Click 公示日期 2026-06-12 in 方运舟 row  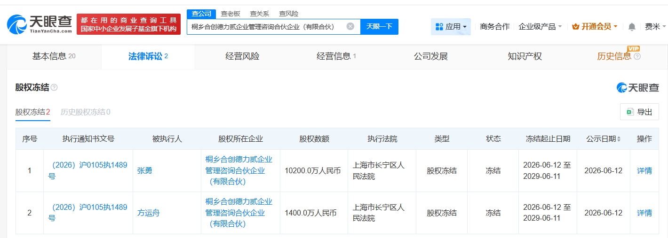click(x=603, y=213)
